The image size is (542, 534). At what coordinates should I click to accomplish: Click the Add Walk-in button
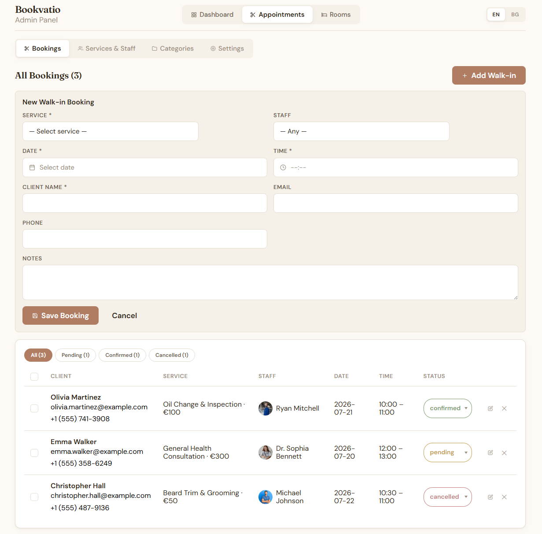point(489,75)
